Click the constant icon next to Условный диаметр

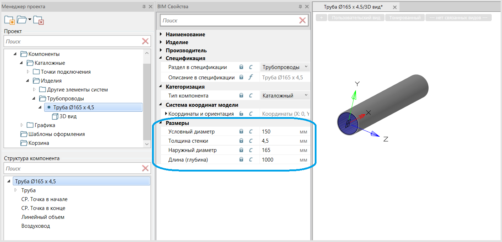coord(250,132)
